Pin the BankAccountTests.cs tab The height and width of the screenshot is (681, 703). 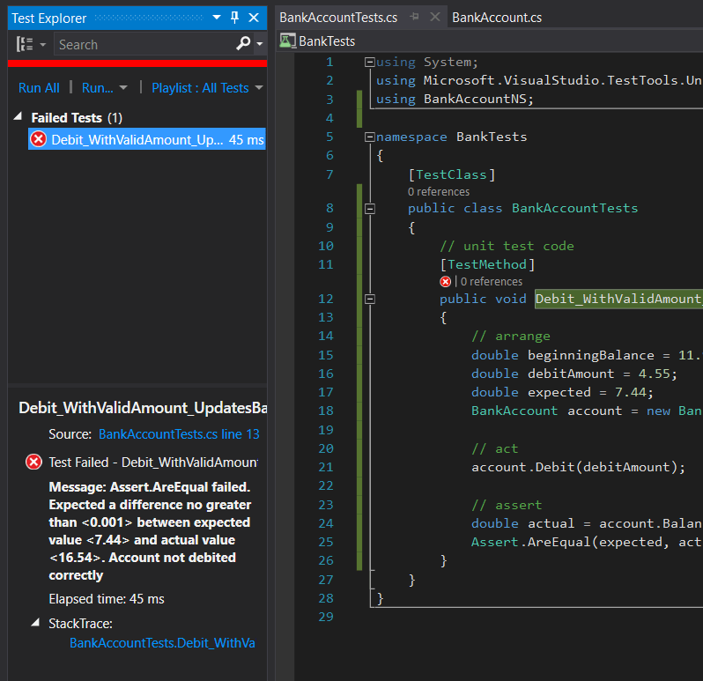(x=415, y=17)
